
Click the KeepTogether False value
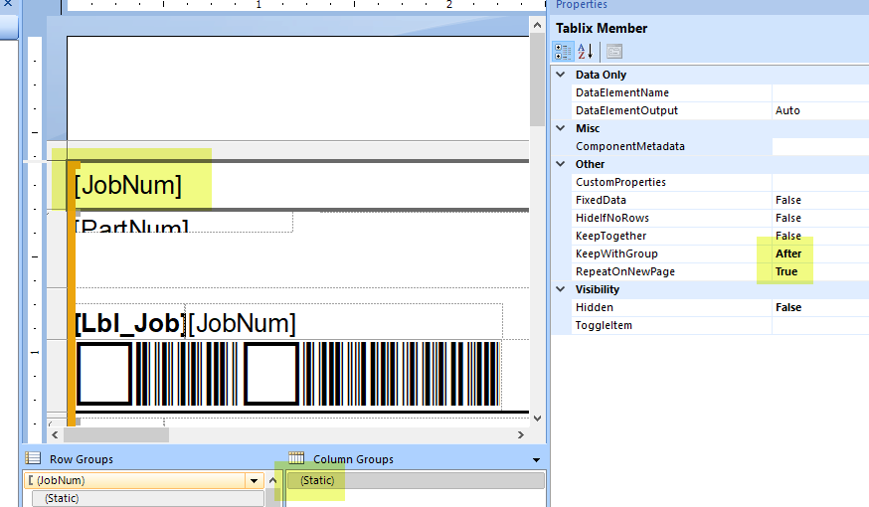788,236
